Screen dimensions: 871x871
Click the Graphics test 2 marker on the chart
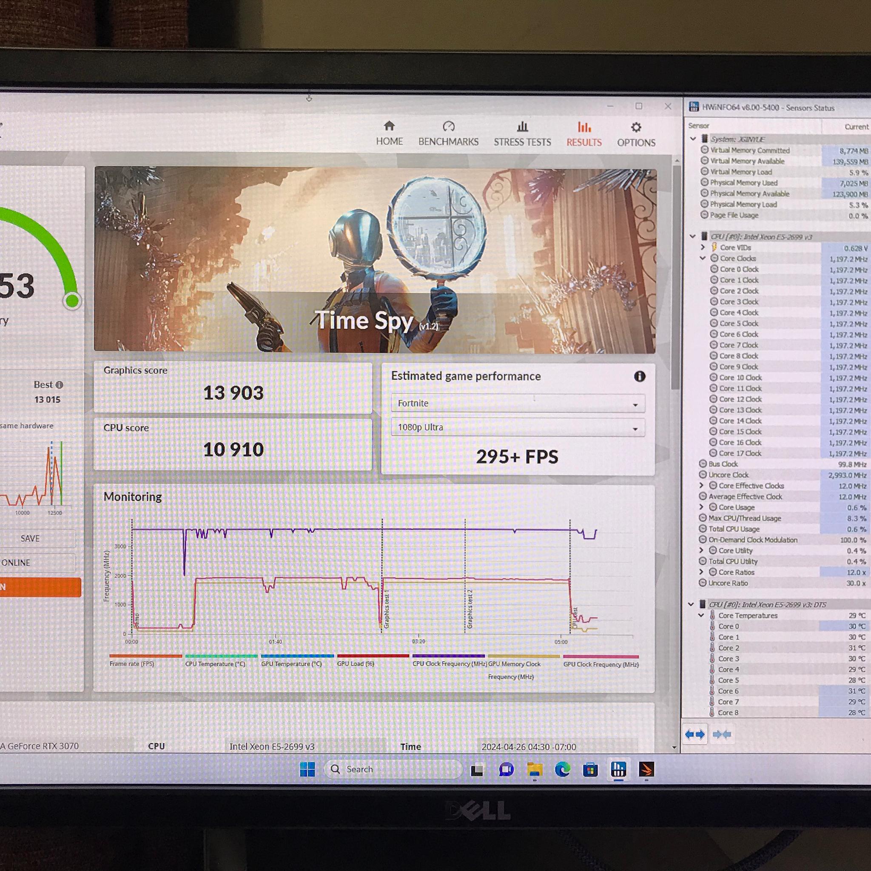tap(470, 609)
